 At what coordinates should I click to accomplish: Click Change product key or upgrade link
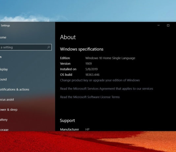point(100,80)
